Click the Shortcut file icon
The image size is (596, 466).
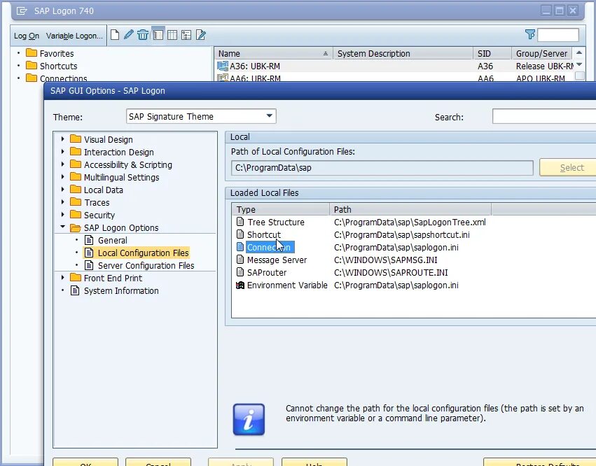[x=240, y=234]
